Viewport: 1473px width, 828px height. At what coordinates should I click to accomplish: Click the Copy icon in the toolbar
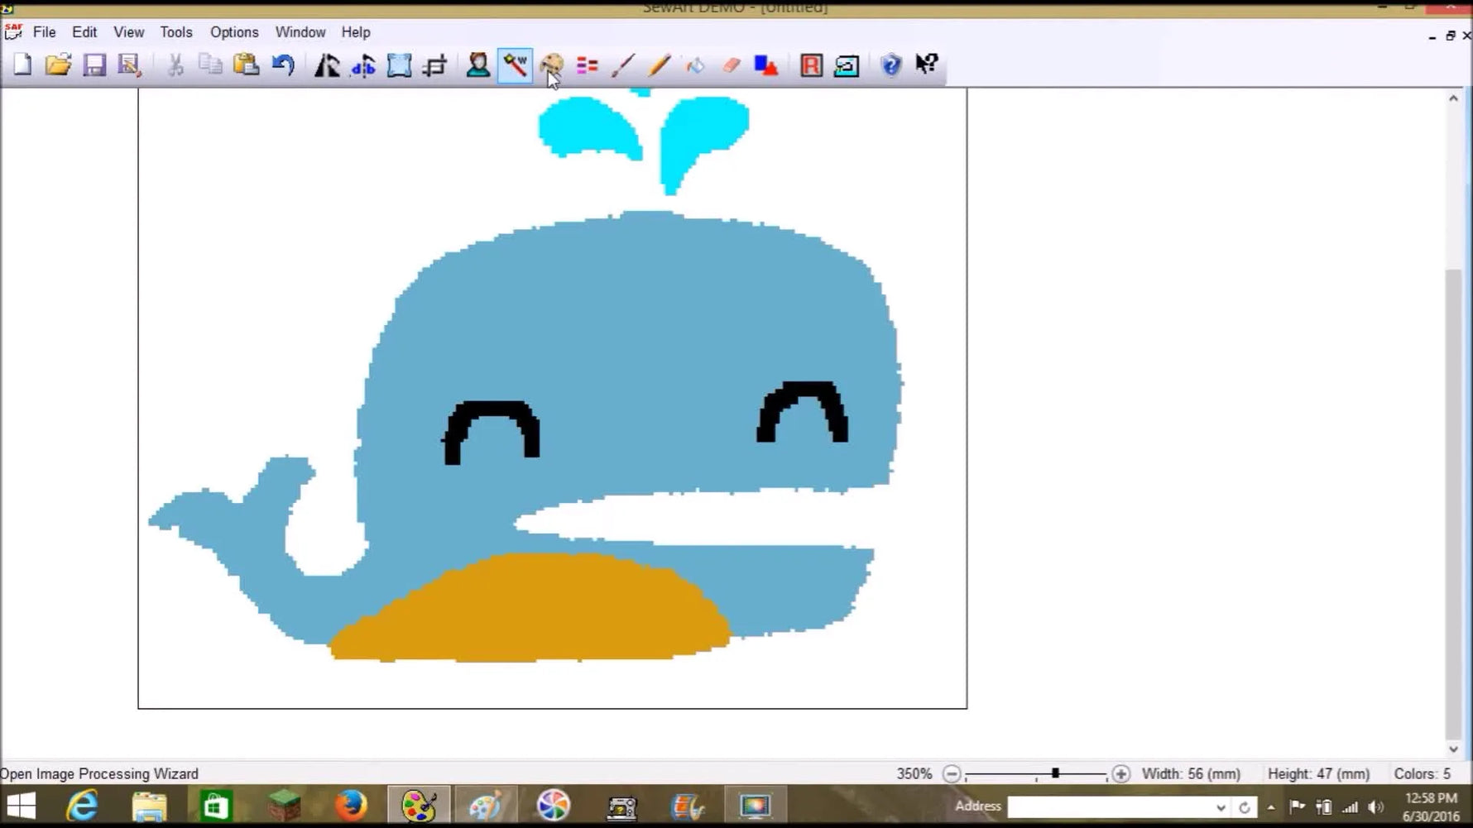click(x=210, y=65)
